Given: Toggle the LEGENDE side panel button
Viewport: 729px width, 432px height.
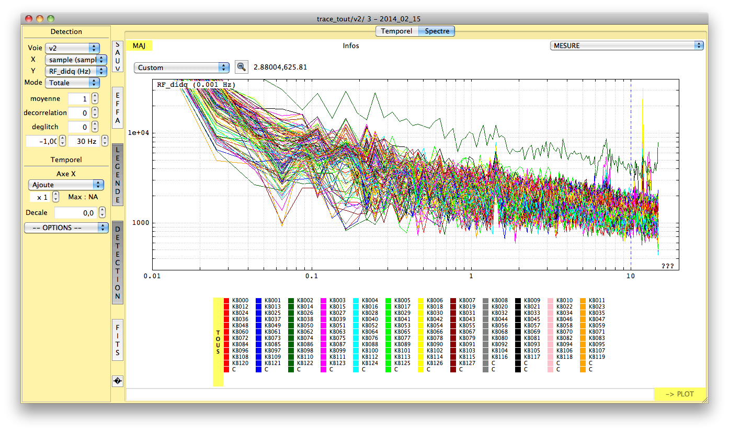Looking at the screenshot, I should pyautogui.click(x=118, y=175).
